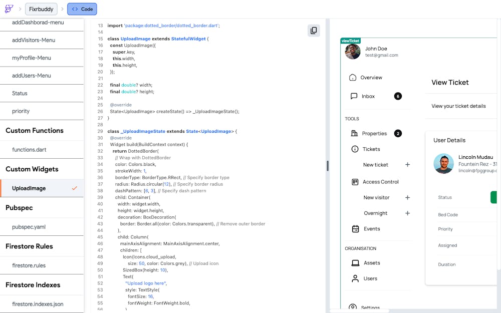
Task: Open the Fixrbuddy project breadcrumb
Action: (41, 9)
